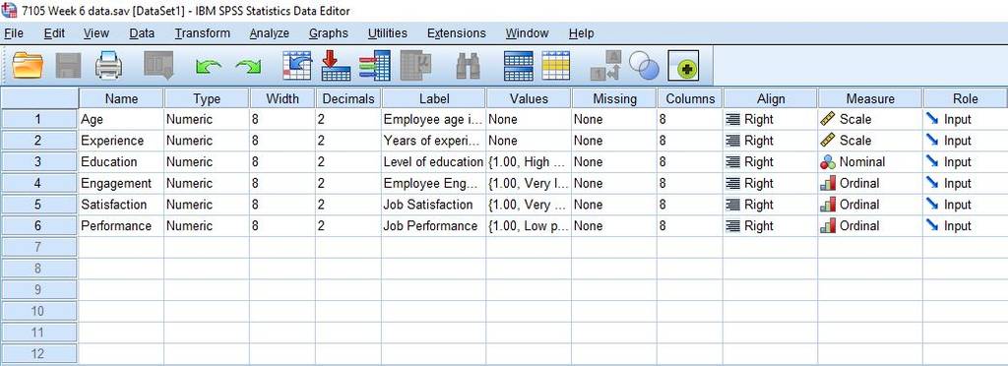The width and height of the screenshot is (1008, 366).
Task: Click the Go to Case icon
Action: coord(297,66)
